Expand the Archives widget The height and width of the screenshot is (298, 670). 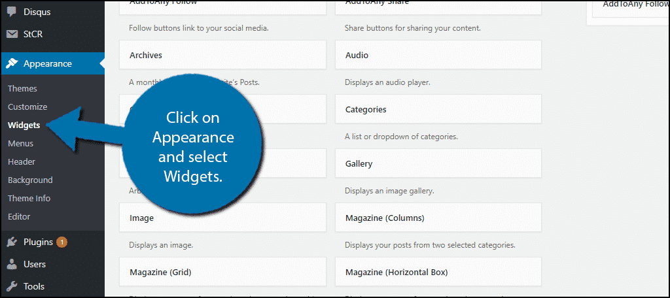(x=222, y=55)
